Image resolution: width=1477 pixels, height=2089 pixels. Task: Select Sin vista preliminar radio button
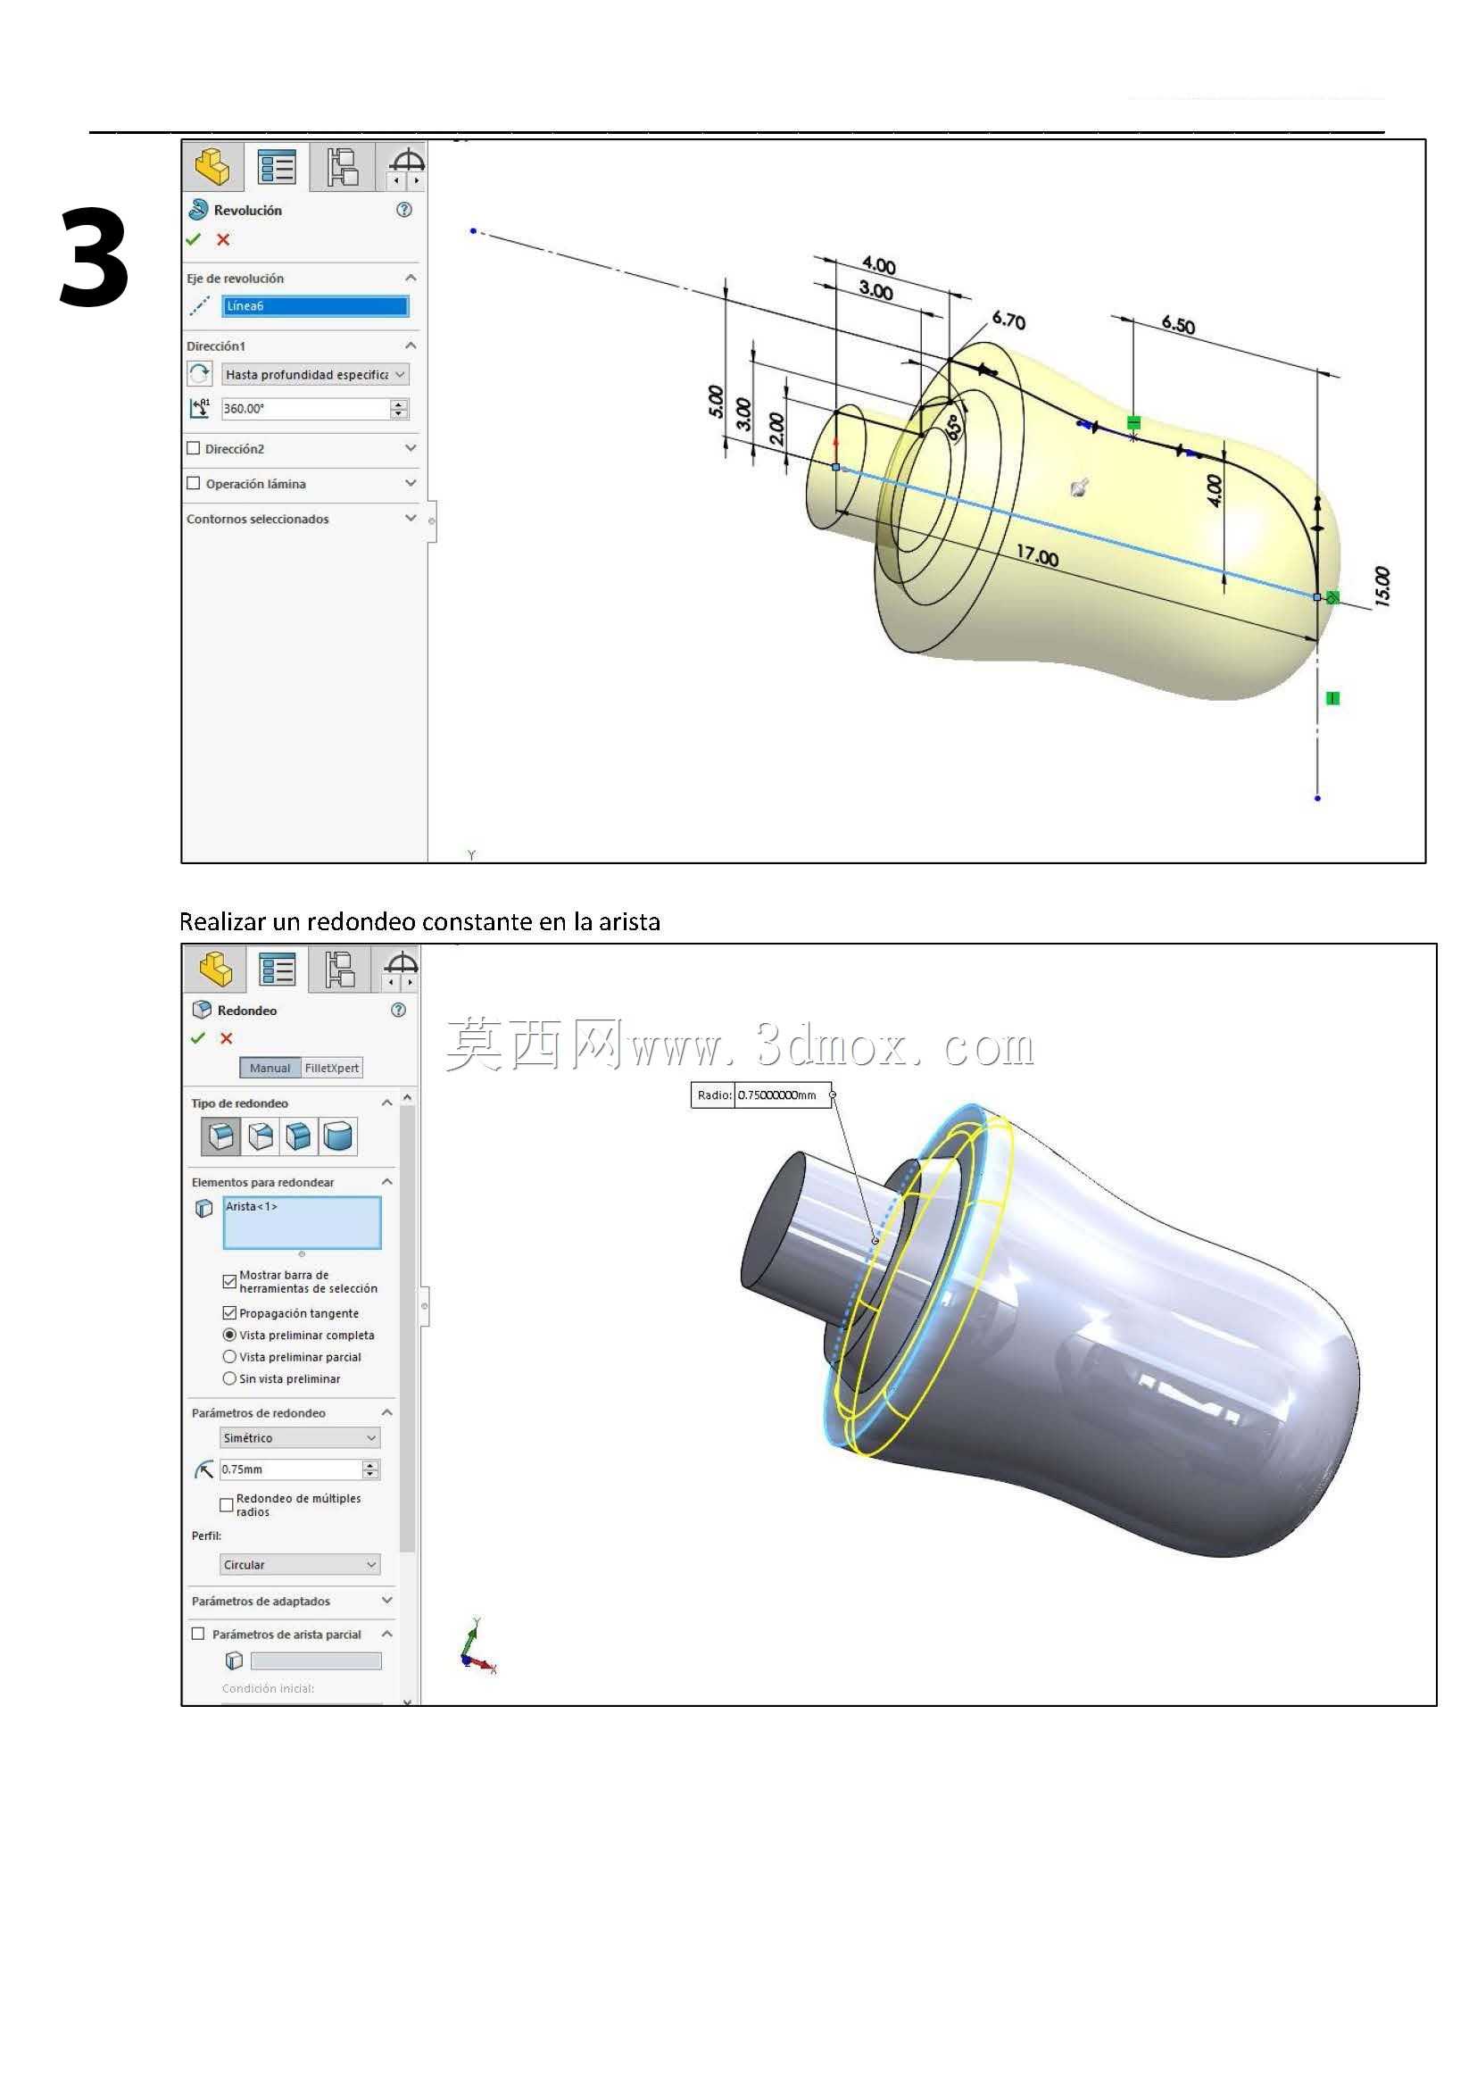pyautogui.click(x=229, y=1378)
